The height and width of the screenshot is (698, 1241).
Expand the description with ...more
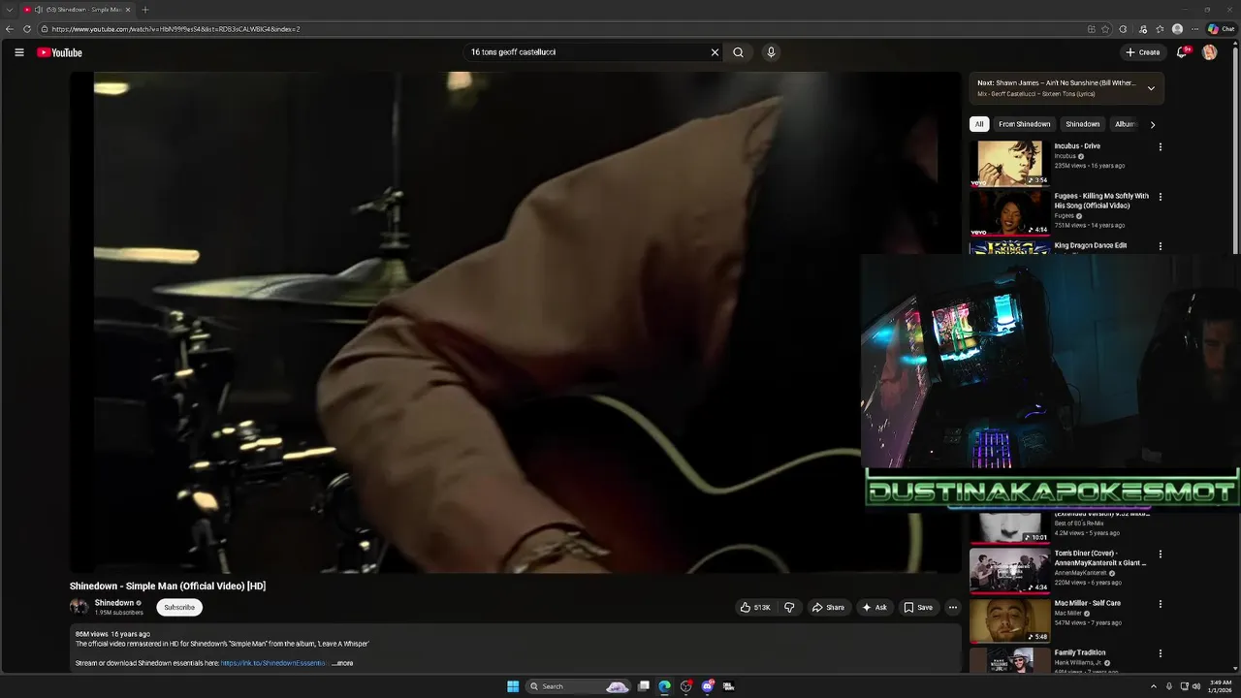click(342, 663)
